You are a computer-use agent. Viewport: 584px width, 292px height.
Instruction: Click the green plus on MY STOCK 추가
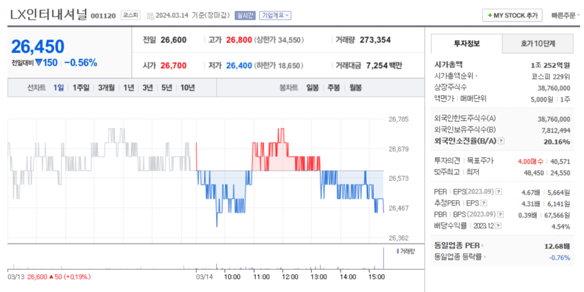click(x=490, y=16)
